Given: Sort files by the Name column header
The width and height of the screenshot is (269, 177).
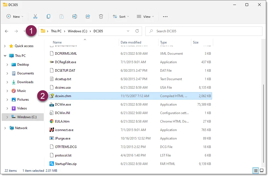Looking at the screenshot, I should tap(57, 42).
